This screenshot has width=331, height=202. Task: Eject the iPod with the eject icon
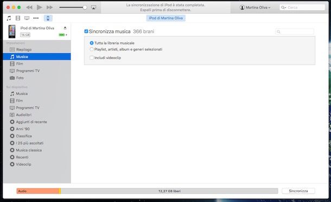coord(65,28)
